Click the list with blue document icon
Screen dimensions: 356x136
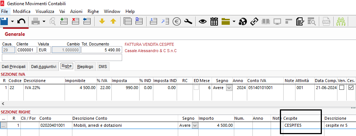[139, 21]
